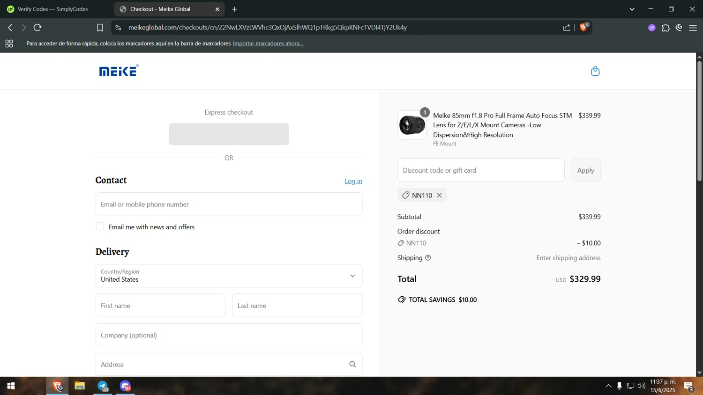Open Brave browser in the taskbar
This screenshot has height=395, width=703.
[x=57, y=386]
